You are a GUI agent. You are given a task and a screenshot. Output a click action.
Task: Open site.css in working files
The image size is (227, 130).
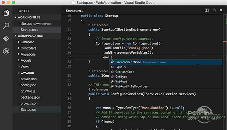pyautogui.click(x=27, y=24)
